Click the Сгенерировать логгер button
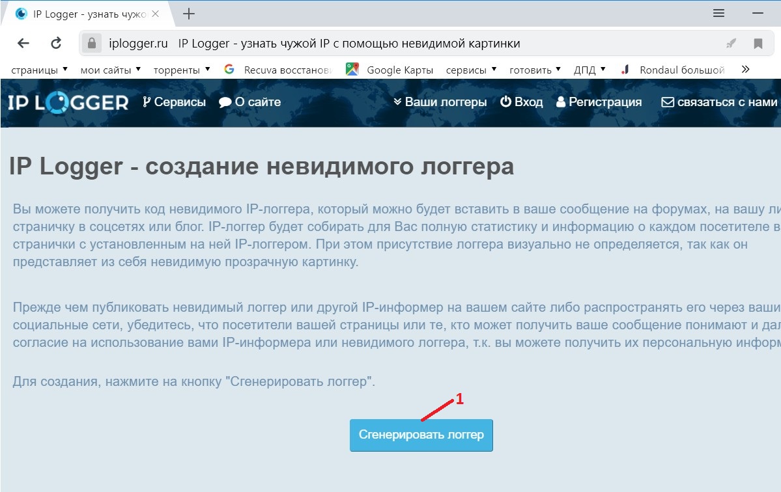The width and height of the screenshot is (781, 492). tap(421, 435)
